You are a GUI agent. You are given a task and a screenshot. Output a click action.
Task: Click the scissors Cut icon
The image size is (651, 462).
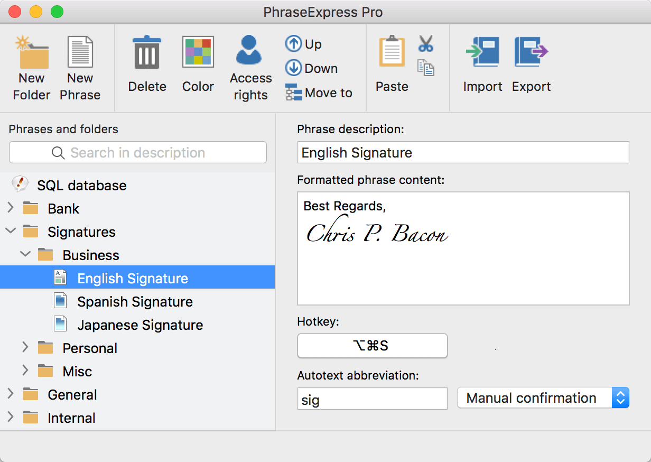pyautogui.click(x=425, y=43)
